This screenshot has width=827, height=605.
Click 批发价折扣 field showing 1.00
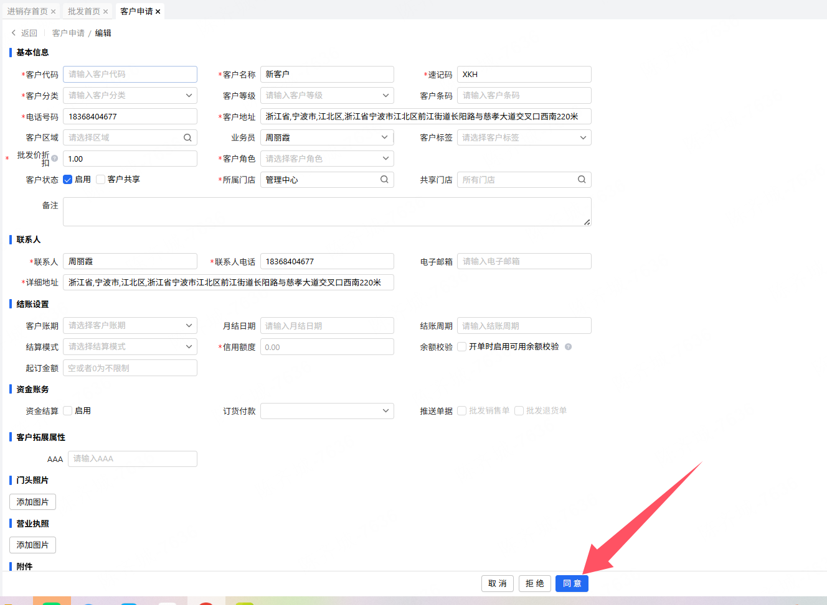(x=130, y=159)
